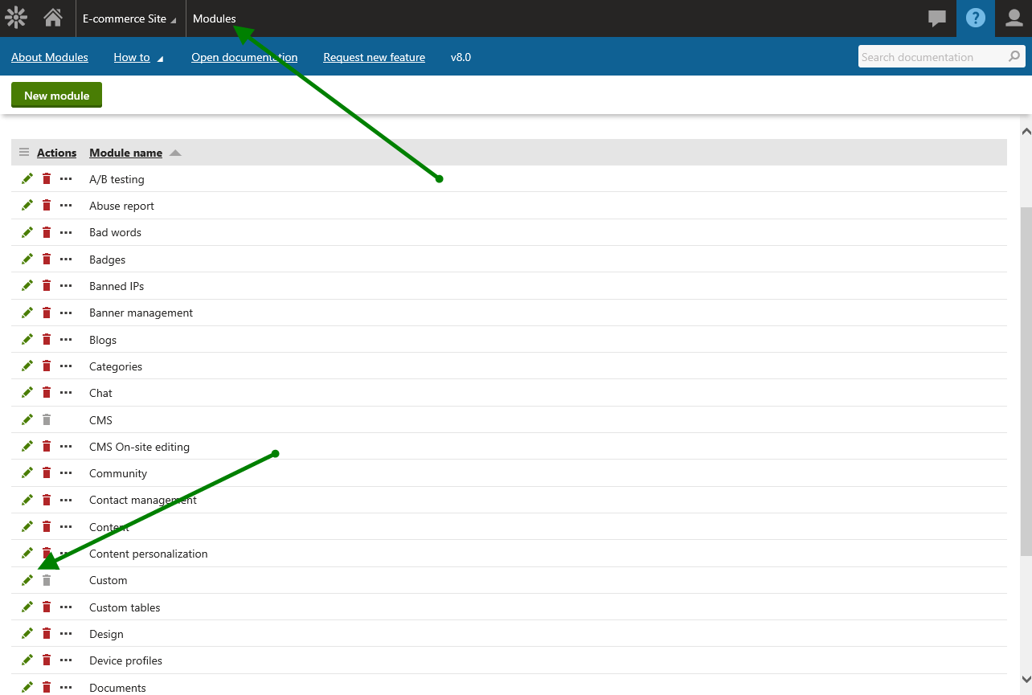Viewport: 1032px width, 695px height.
Task: Click the Banner management module name
Action: [141, 313]
